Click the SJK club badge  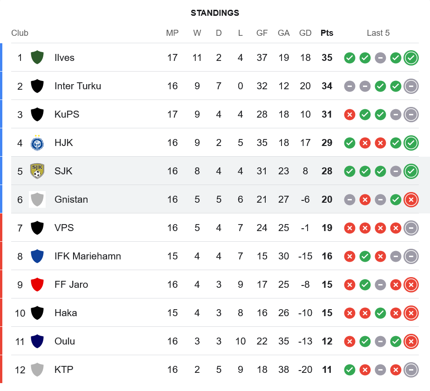pyautogui.click(x=37, y=171)
